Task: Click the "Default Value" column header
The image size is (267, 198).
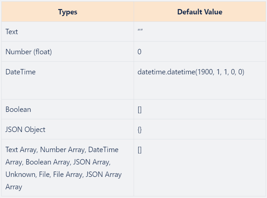Action: pos(199,12)
